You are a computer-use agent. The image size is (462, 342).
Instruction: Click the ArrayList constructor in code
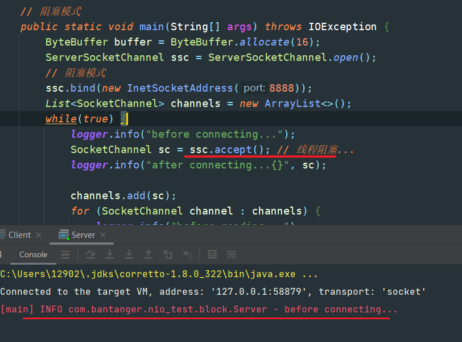click(292, 104)
